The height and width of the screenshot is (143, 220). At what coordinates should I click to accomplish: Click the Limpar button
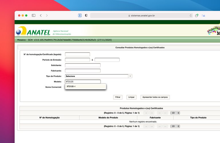(131, 97)
